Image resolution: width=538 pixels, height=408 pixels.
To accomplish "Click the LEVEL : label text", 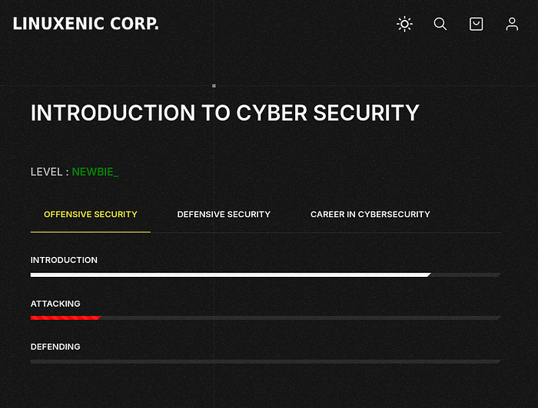I will pos(50,172).
